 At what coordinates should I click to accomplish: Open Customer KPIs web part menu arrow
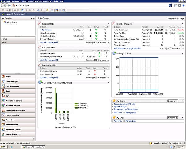(108, 47)
